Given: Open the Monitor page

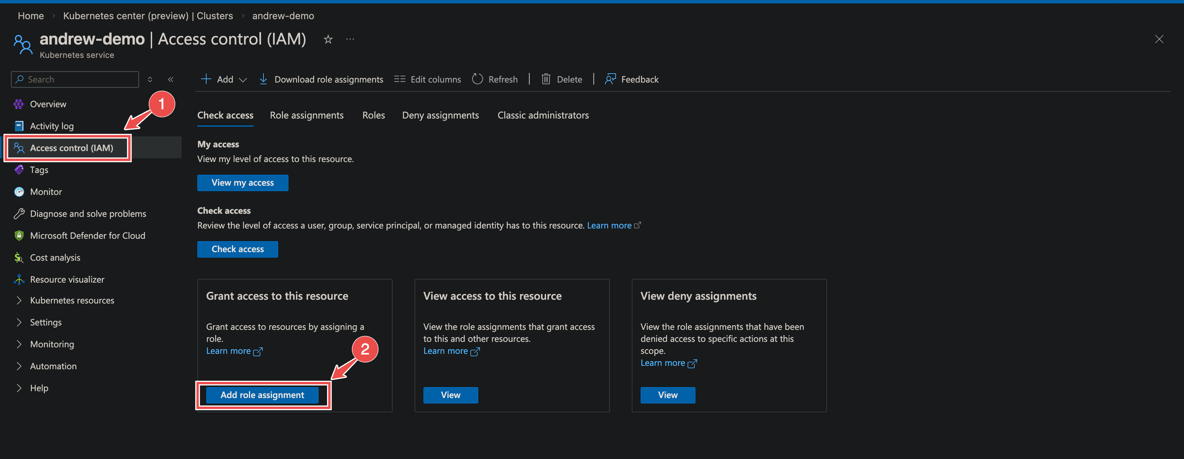Looking at the screenshot, I should tap(46, 192).
